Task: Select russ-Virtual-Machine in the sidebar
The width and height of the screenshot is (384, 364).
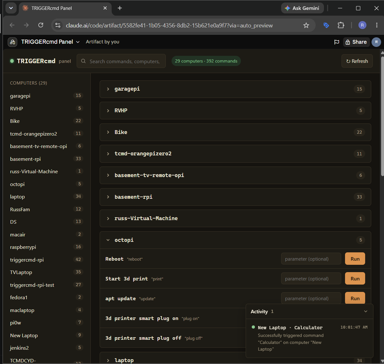Action: pos(47,171)
